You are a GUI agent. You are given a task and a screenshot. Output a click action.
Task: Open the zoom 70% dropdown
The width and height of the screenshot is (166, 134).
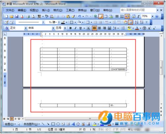(152, 17)
